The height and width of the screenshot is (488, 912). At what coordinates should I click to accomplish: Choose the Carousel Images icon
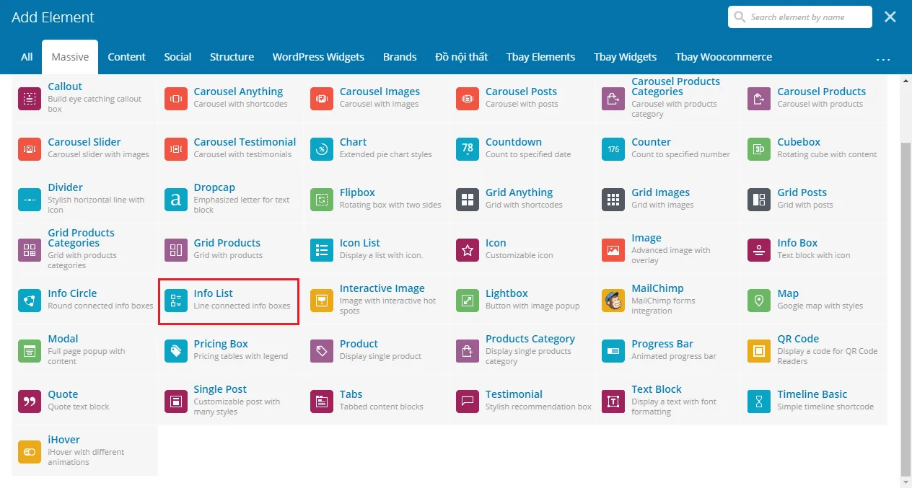[x=321, y=99]
